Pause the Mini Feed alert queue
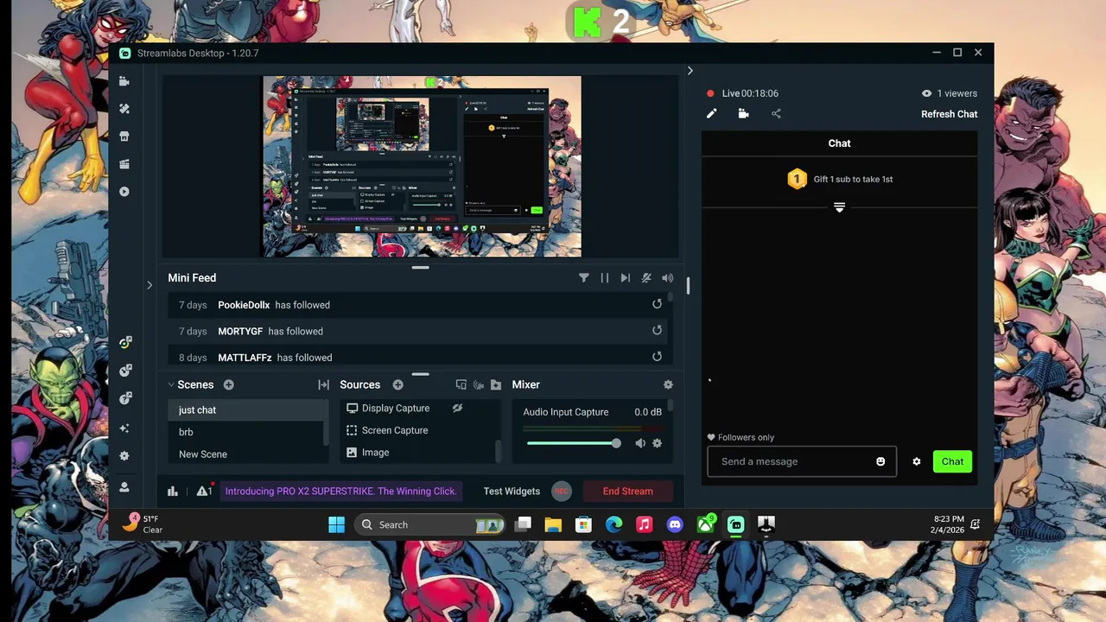The width and height of the screenshot is (1106, 622). 605,278
